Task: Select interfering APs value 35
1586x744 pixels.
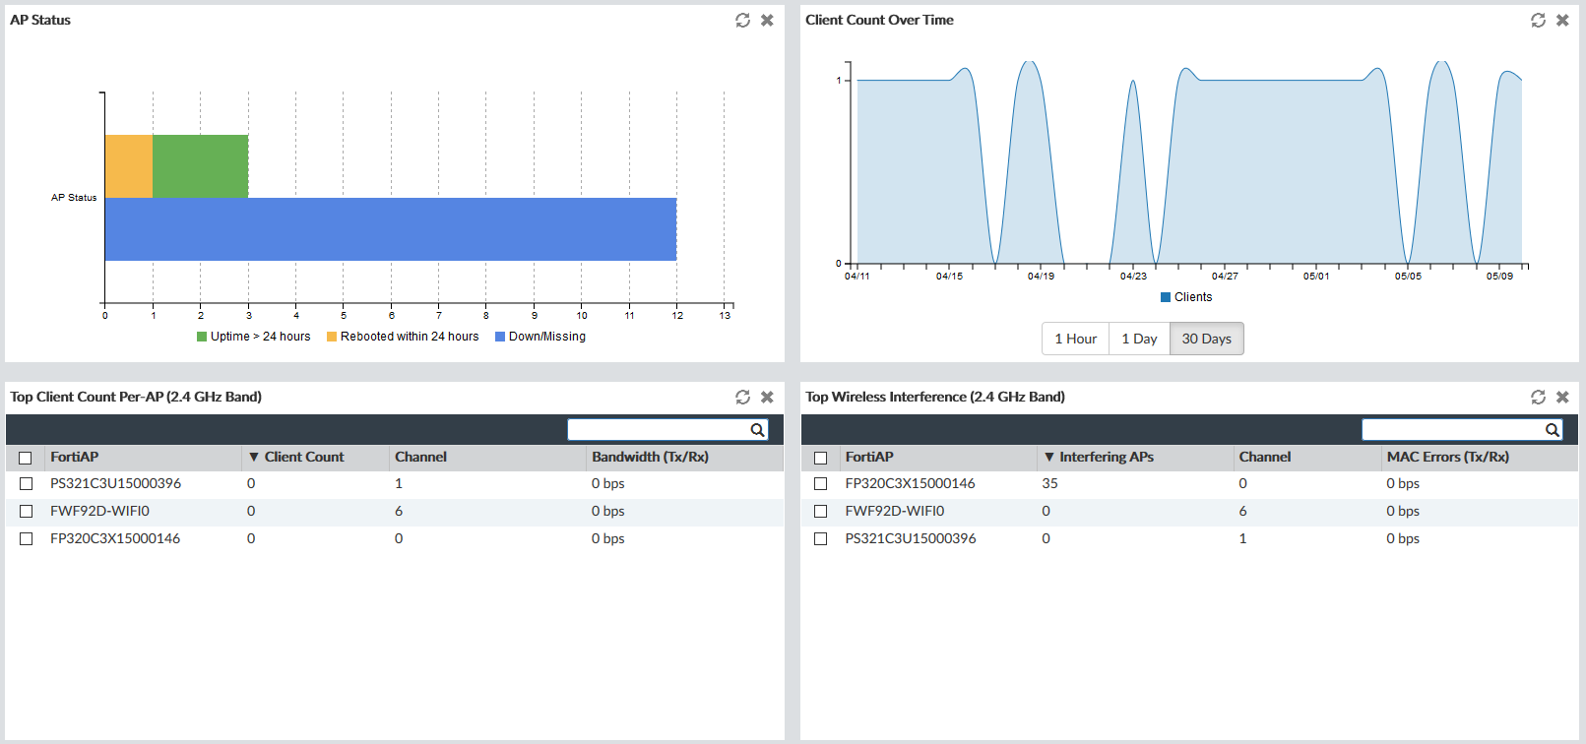Action: pyautogui.click(x=1049, y=484)
